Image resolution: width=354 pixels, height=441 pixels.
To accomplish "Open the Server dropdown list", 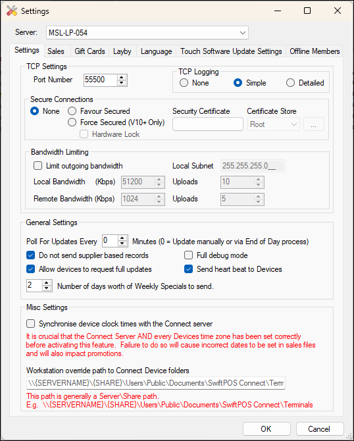I will (243, 33).
